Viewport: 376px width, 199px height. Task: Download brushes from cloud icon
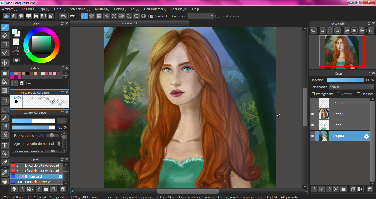14,189
